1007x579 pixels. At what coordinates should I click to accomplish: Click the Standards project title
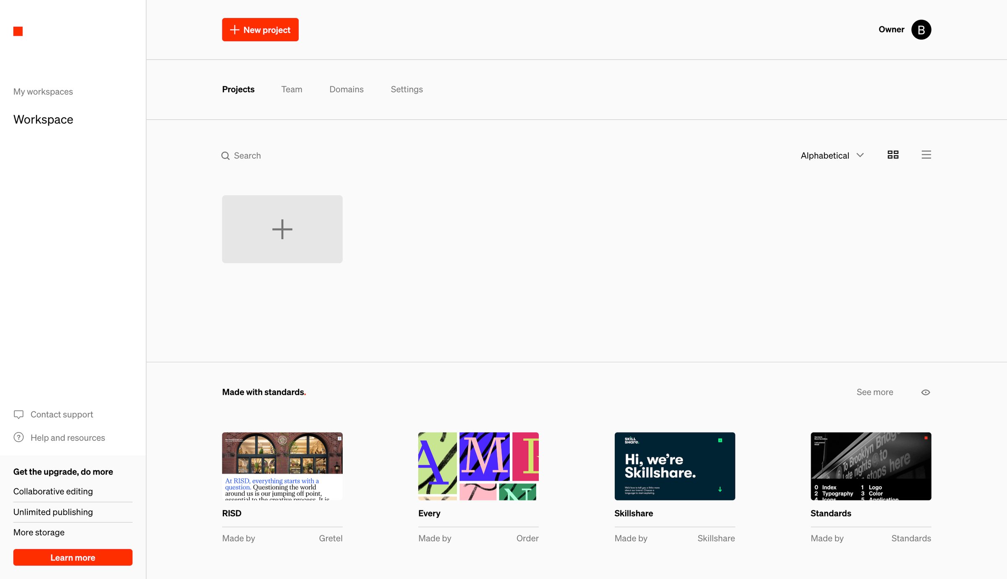(831, 514)
